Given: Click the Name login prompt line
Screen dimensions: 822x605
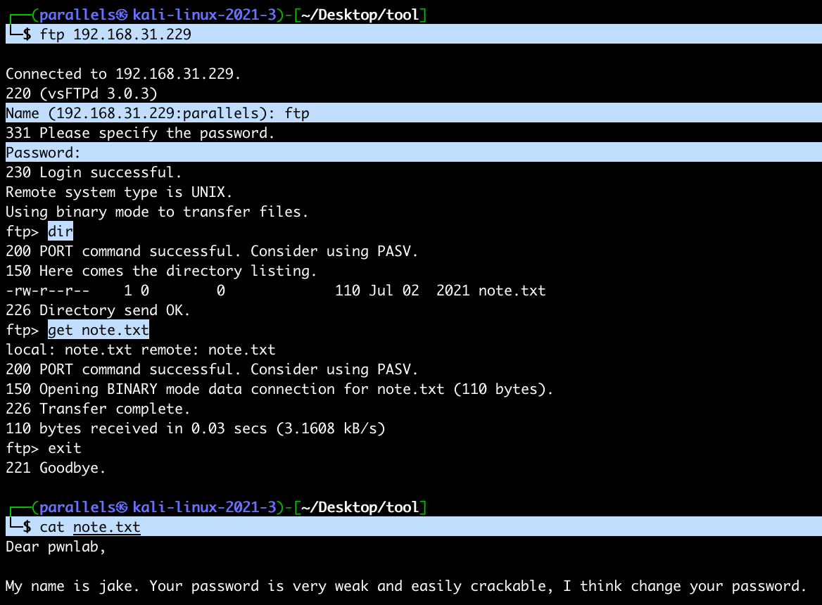Looking at the screenshot, I should pyautogui.click(x=158, y=113).
